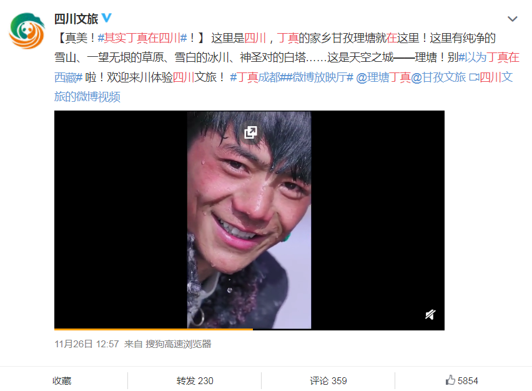Click the 四川文旅 account name

click(x=76, y=19)
